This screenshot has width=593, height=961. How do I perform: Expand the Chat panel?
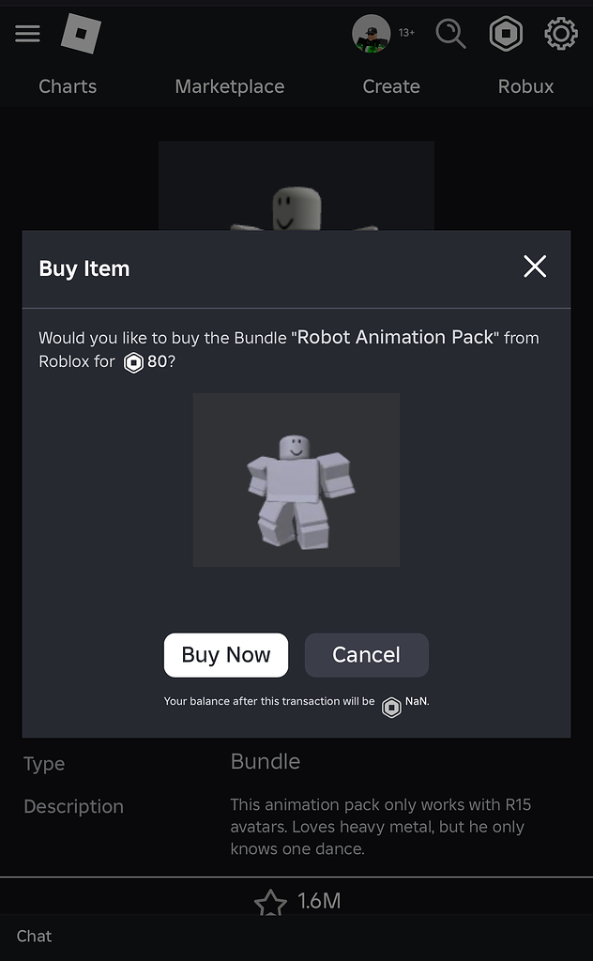pyautogui.click(x=35, y=936)
